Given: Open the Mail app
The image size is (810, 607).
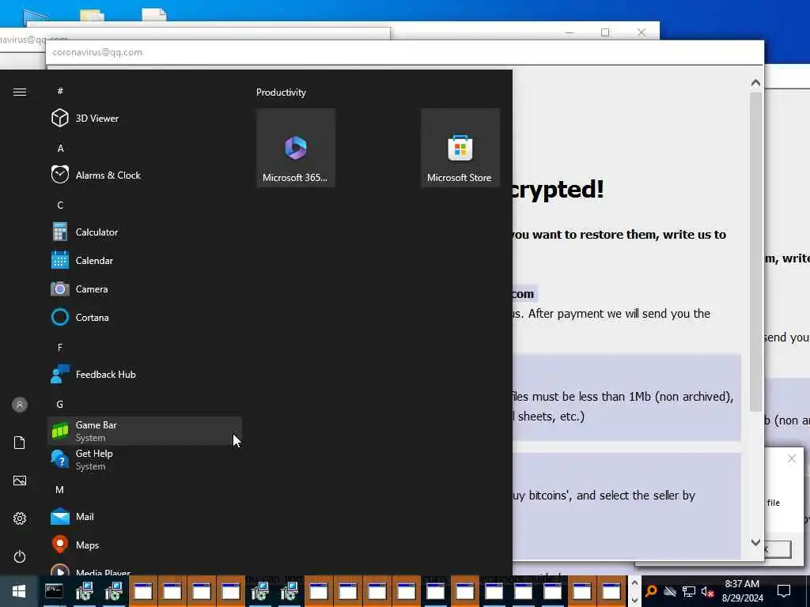Looking at the screenshot, I should pos(145,517).
